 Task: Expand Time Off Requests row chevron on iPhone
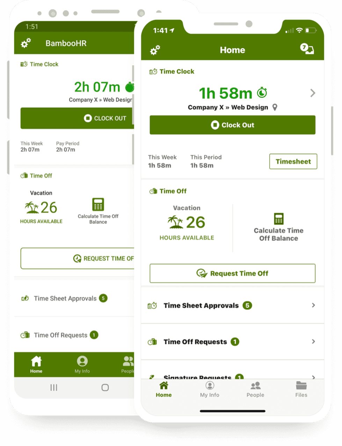[x=313, y=341]
